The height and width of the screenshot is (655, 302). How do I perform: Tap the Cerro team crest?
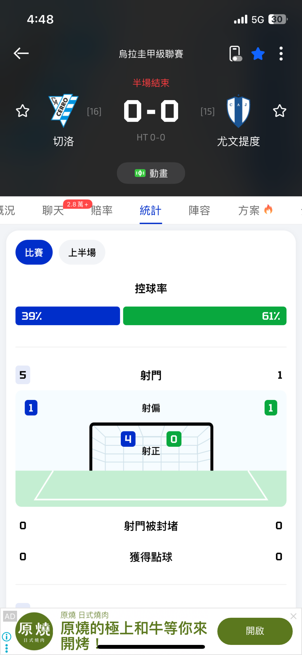point(64,110)
